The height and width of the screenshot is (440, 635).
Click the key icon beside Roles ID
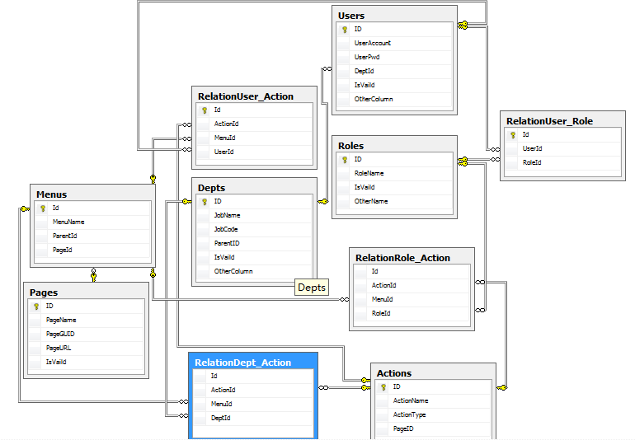click(x=345, y=160)
